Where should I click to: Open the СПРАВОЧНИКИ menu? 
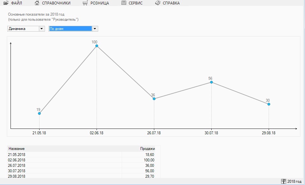point(56,3)
